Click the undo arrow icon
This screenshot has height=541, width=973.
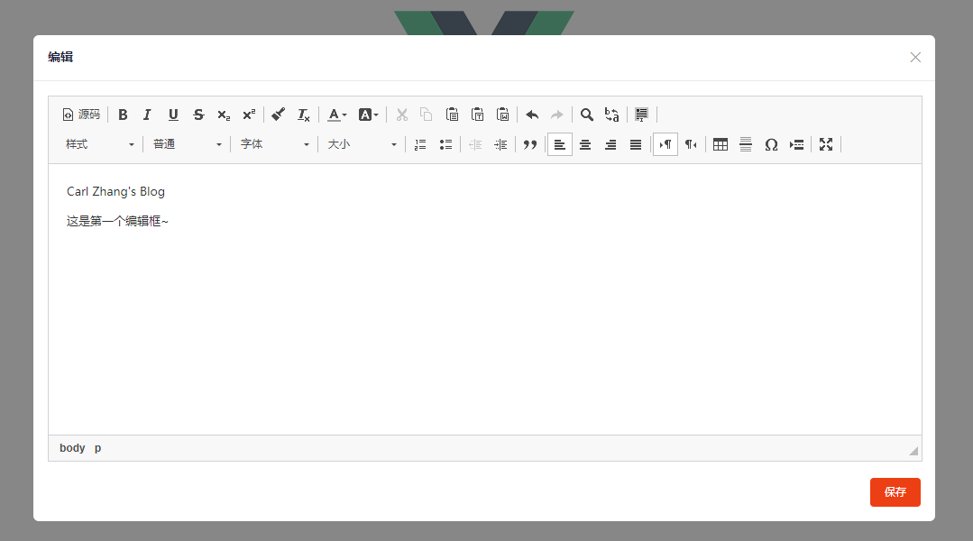point(532,115)
